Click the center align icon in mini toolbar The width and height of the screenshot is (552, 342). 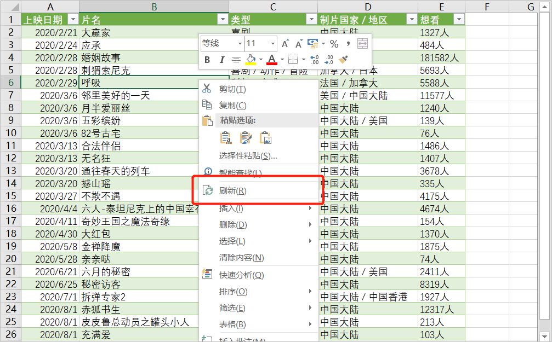pos(236,60)
